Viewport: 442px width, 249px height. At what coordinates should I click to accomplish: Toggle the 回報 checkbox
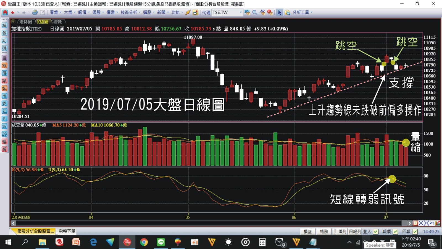coord(415,232)
